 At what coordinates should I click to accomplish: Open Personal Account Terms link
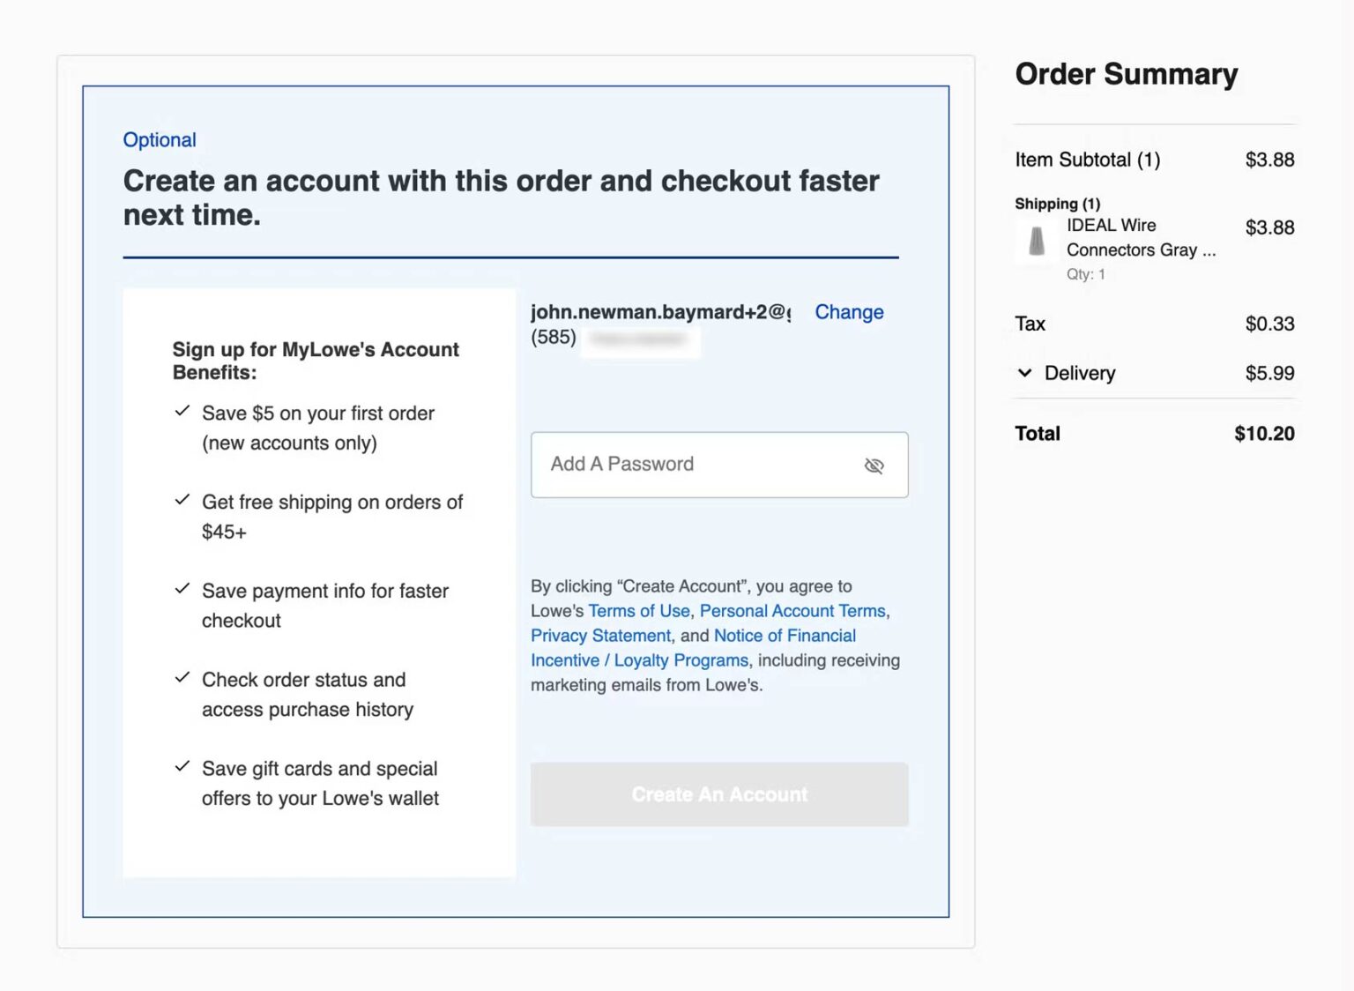tap(792, 611)
